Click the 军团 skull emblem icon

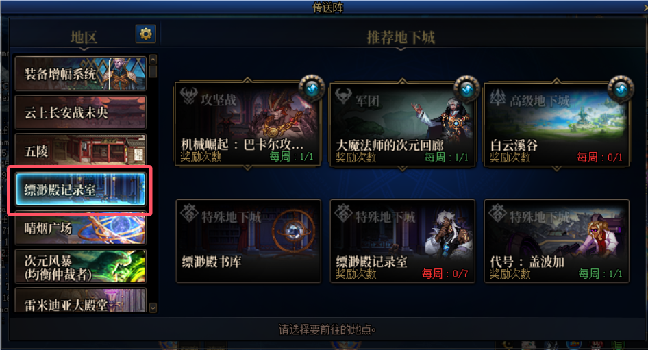point(343,97)
